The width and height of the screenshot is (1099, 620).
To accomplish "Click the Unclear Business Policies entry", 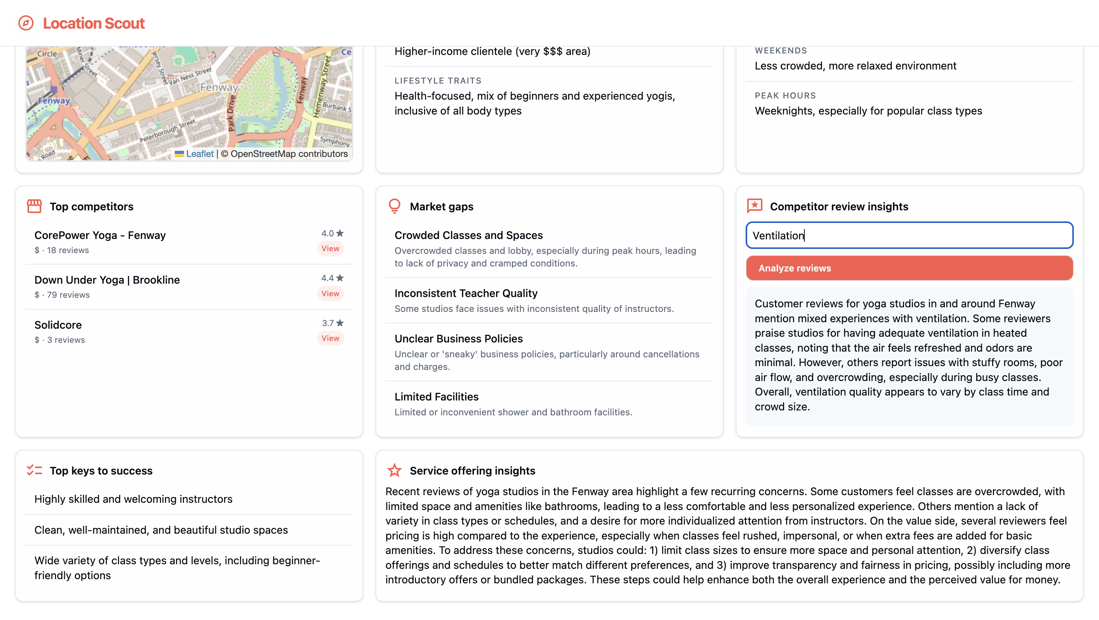I will click(458, 338).
